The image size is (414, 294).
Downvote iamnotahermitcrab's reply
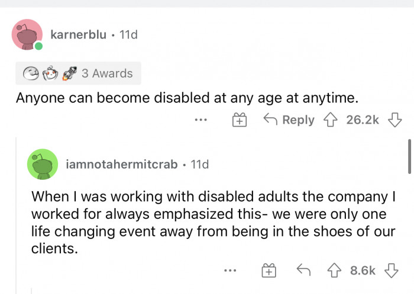[392, 270]
